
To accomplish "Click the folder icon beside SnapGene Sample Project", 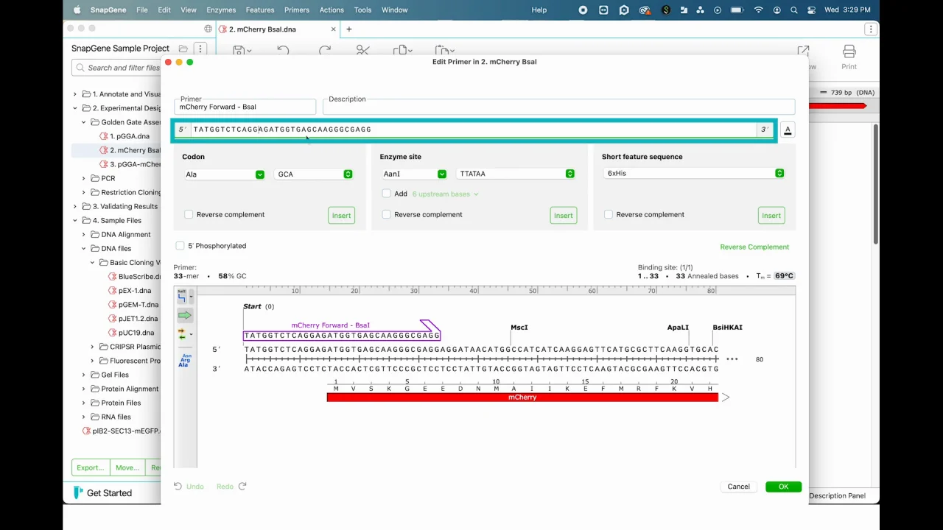I will 183,49.
